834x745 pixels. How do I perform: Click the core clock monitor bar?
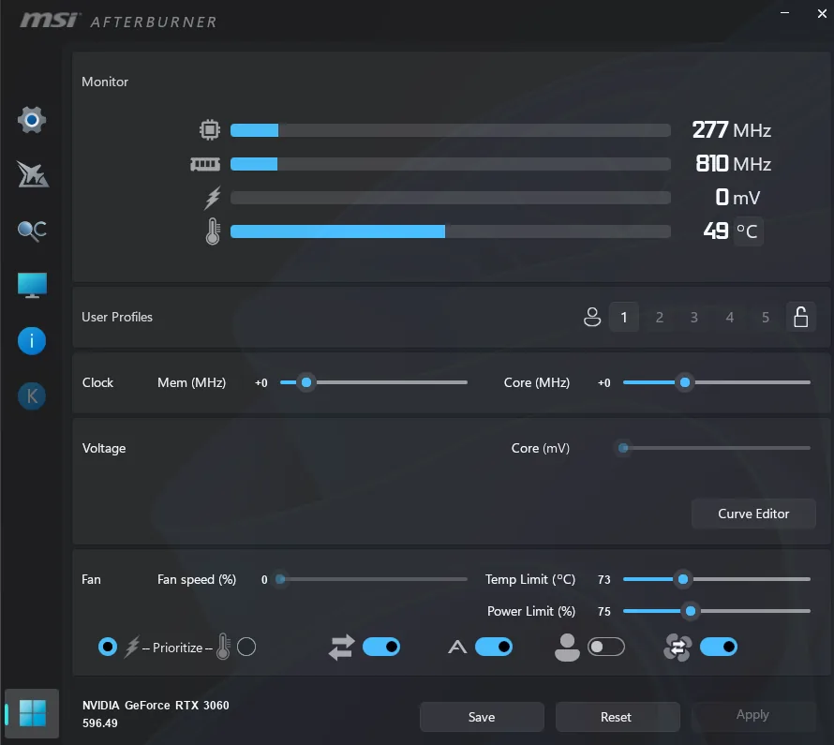coord(451,130)
